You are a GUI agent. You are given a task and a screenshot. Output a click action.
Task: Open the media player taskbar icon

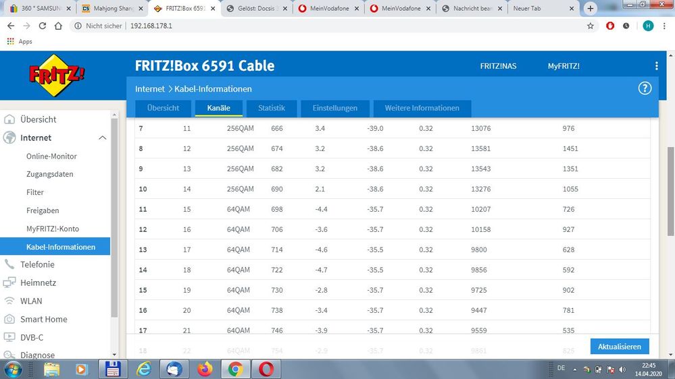(x=81, y=369)
